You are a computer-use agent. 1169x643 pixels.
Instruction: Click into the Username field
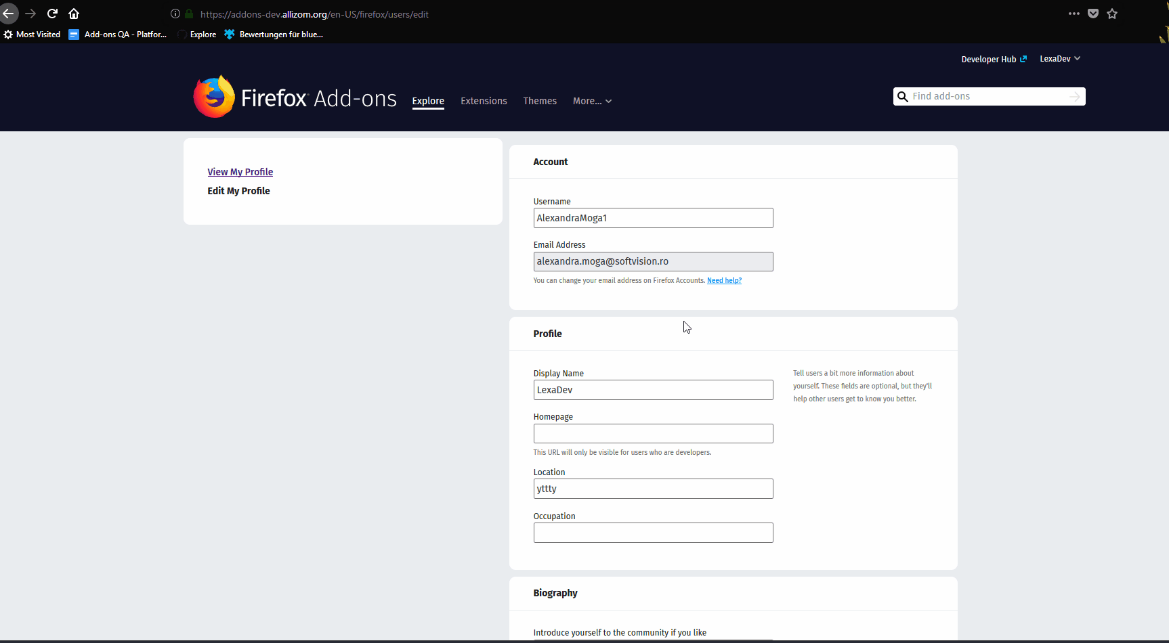(653, 218)
